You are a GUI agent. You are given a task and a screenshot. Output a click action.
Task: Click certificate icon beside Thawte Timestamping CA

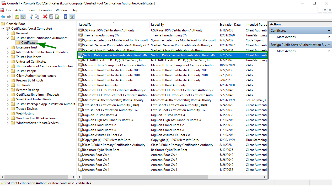(81, 35)
